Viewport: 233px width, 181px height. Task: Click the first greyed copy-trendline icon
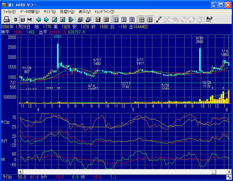coord(184,20)
